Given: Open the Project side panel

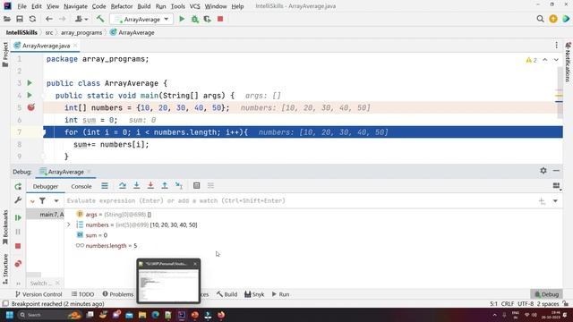Looking at the screenshot, I should 5,55.
